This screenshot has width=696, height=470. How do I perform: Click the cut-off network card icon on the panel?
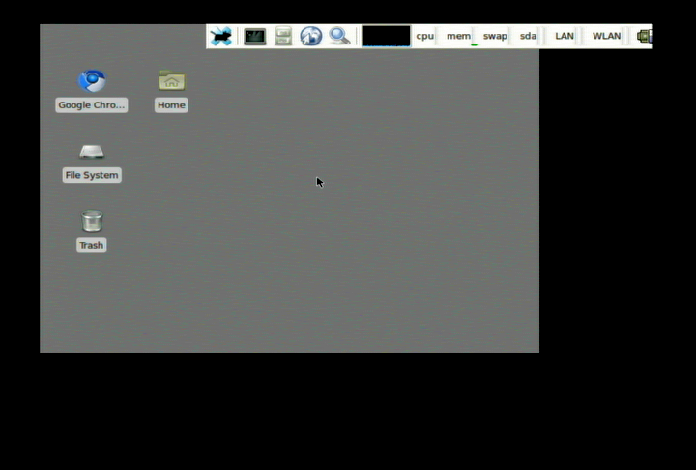645,36
